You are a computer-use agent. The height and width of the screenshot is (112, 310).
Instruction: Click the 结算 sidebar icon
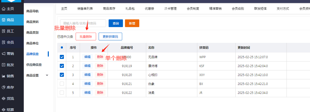coord(4,110)
